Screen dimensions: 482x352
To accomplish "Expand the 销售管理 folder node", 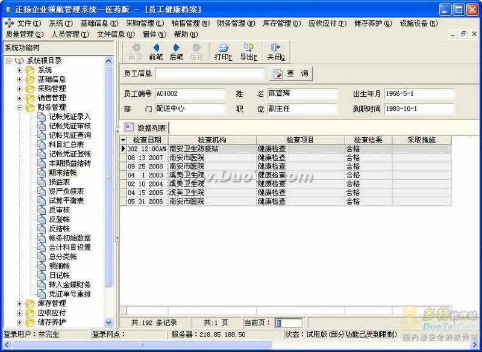I will click(20, 98).
